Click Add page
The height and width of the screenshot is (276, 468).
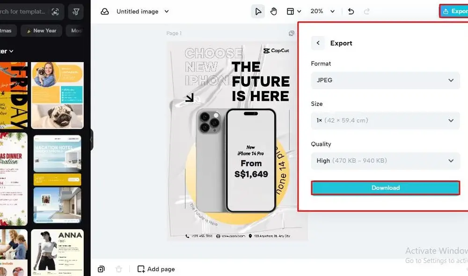(156, 269)
